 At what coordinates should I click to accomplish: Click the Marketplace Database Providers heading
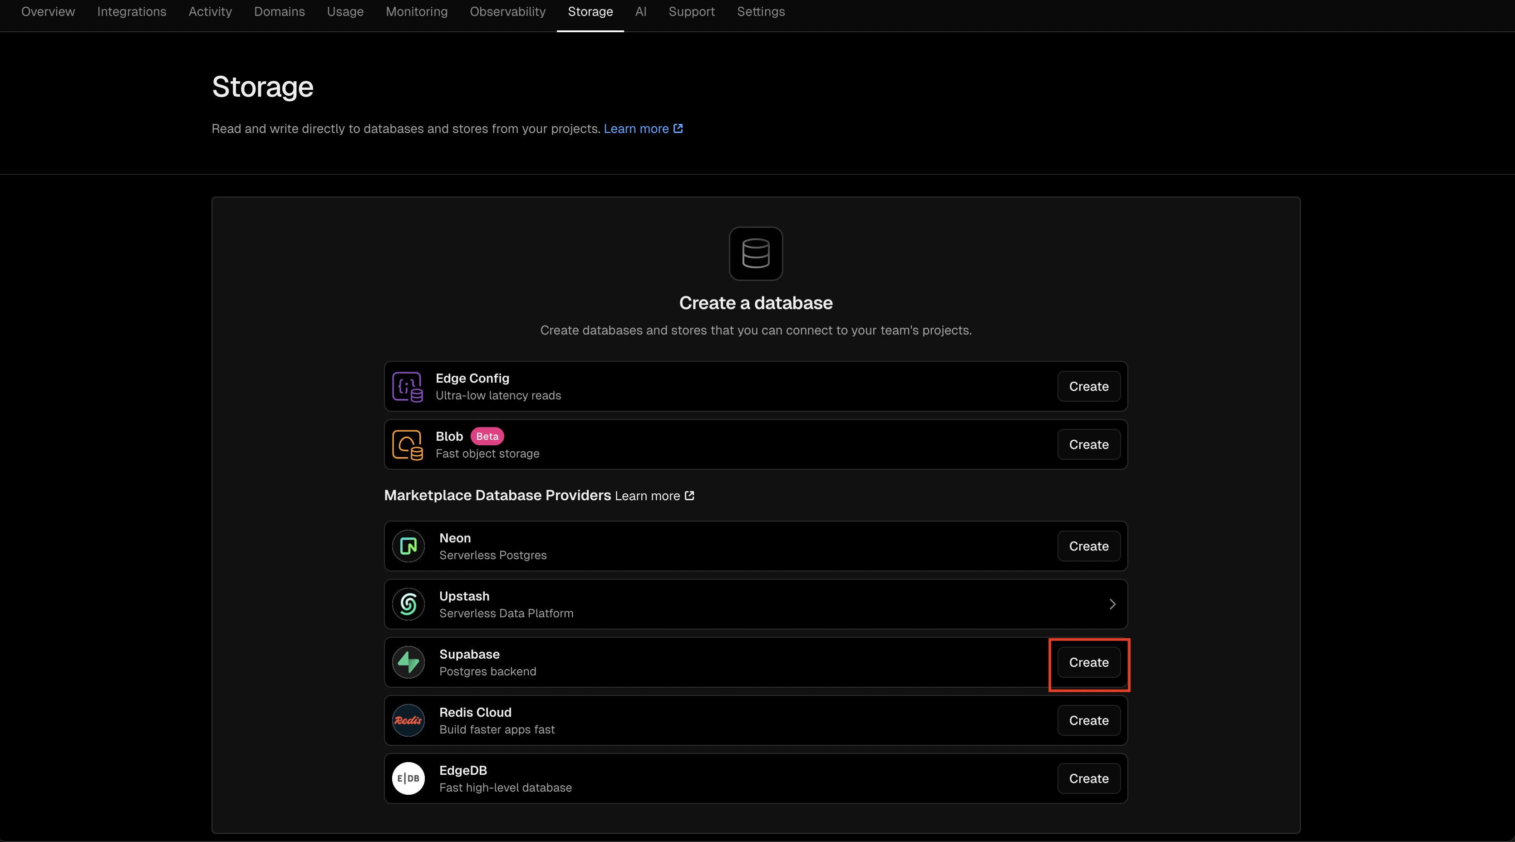[497, 495]
